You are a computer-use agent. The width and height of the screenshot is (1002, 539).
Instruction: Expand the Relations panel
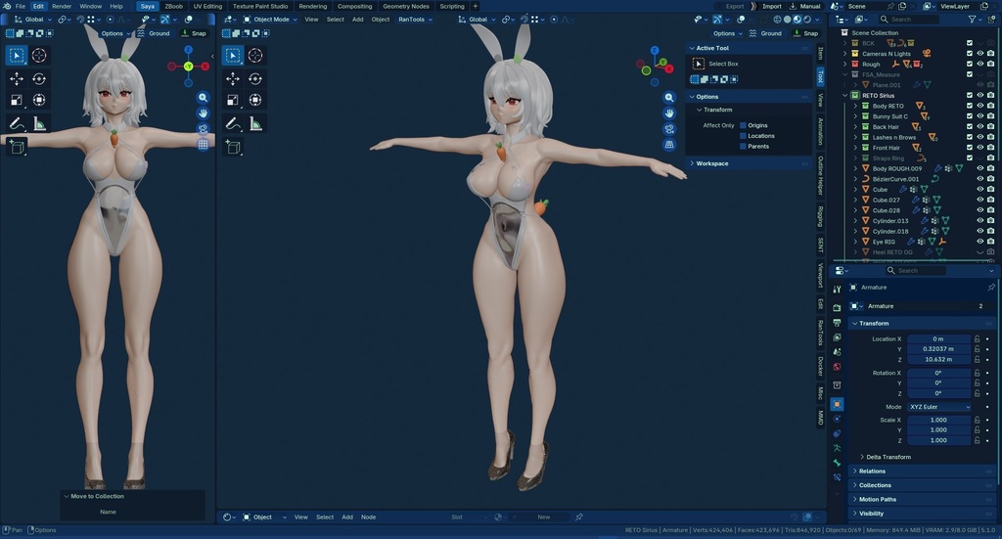923,472
